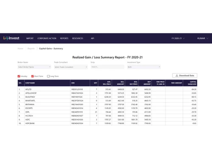Uncheck the Intraday checkbox
The width and height of the screenshot is (212, 159).
(19, 76)
